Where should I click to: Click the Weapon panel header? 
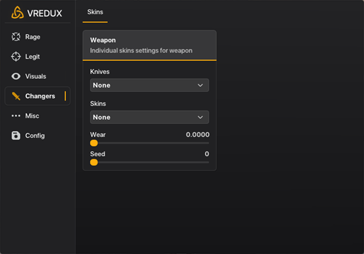[x=149, y=45]
